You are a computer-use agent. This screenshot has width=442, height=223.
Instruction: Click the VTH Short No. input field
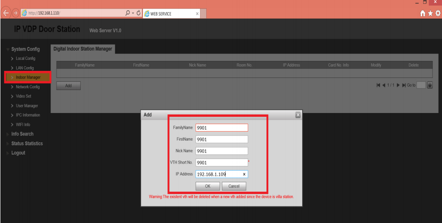(x=221, y=162)
